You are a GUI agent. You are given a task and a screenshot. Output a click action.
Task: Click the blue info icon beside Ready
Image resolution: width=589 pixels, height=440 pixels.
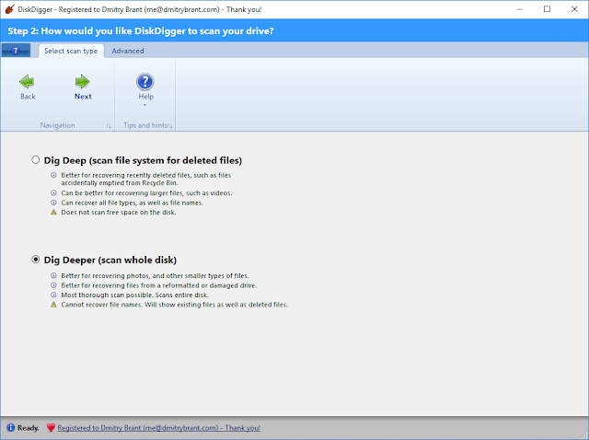pos(10,428)
